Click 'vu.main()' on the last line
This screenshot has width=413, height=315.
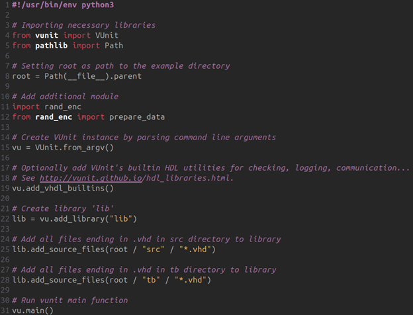pyautogui.click(x=33, y=310)
